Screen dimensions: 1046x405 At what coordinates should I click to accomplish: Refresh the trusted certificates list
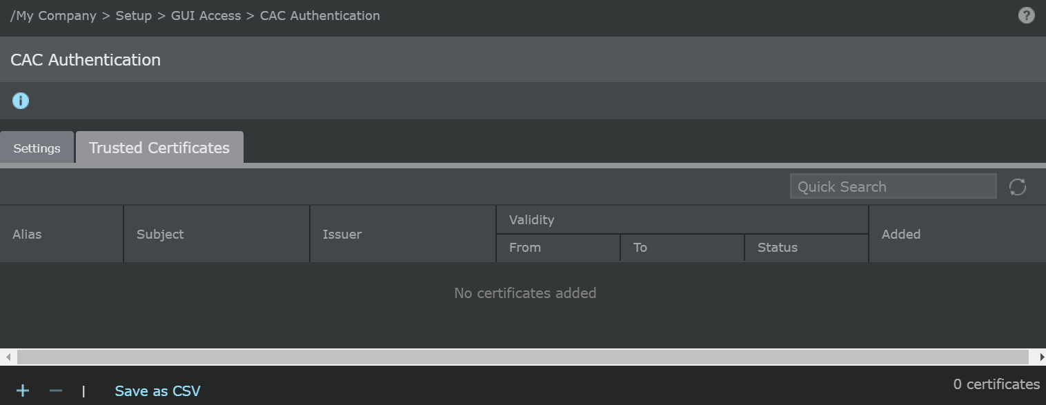click(1018, 186)
